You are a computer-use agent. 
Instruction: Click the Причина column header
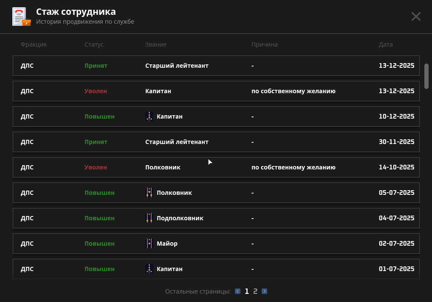point(265,44)
